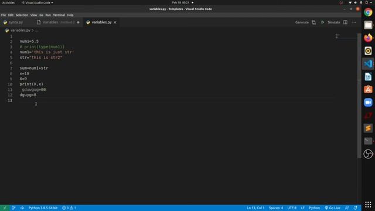The width and height of the screenshot is (375, 211).
Task: Open the Files manager in the dock
Action: pyautogui.click(x=368, y=25)
